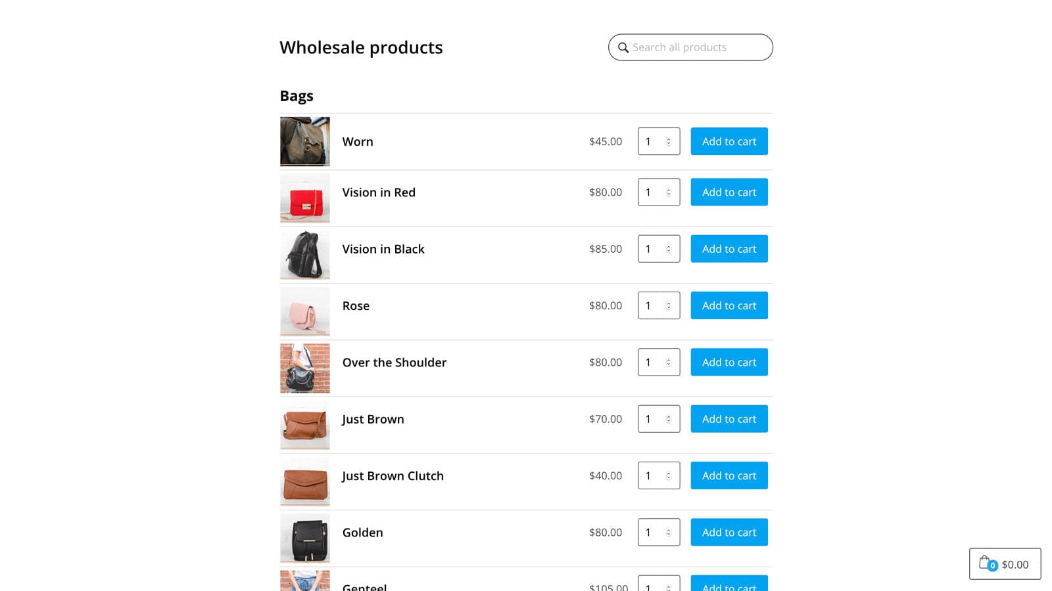1052x591 pixels.
Task: Click the Bags category heading
Action: pyautogui.click(x=296, y=96)
